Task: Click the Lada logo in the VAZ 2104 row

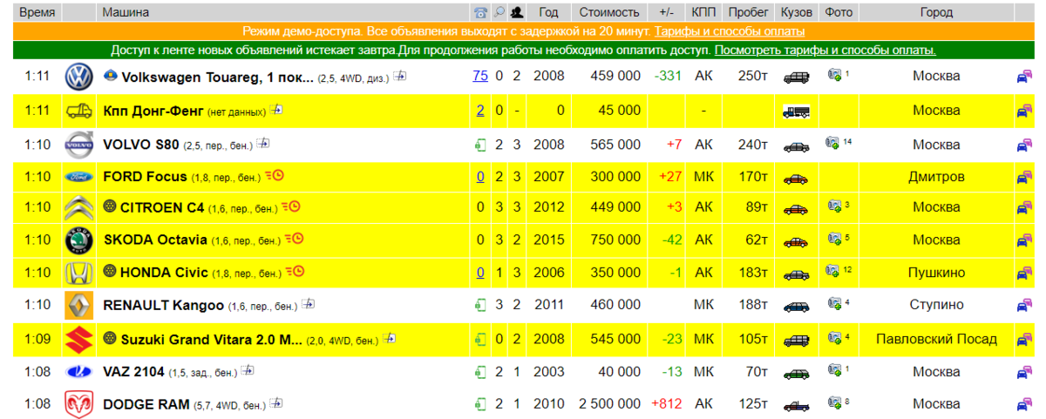Action: point(78,372)
